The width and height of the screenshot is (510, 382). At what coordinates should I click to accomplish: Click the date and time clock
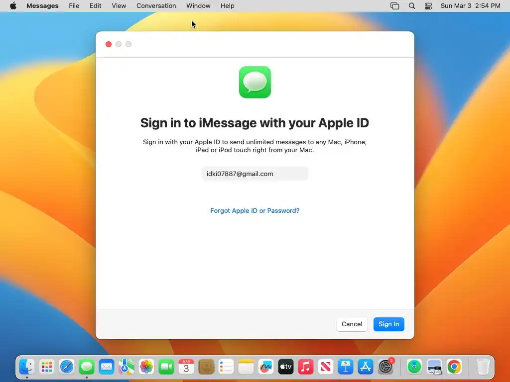point(470,6)
